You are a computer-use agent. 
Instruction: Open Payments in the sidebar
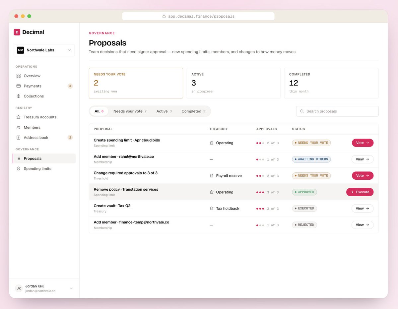tap(44, 86)
